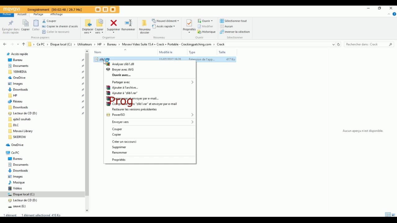Open 100MEDIA in quick access

pyautogui.click(x=20, y=72)
